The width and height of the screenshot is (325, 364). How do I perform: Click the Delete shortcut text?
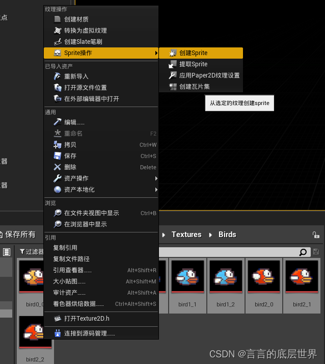(x=148, y=167)
